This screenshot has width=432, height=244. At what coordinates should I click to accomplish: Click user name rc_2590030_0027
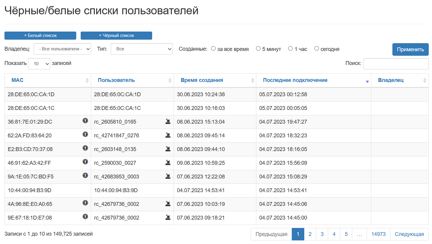[115, 163]
